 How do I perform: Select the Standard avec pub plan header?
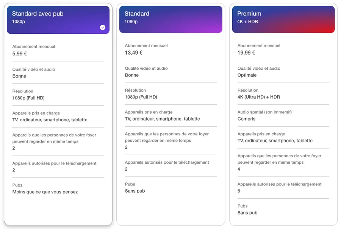coord(58,20)
